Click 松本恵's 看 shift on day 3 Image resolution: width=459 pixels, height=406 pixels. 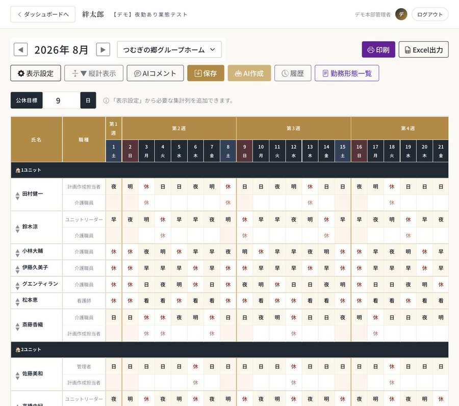pos(146,301)
